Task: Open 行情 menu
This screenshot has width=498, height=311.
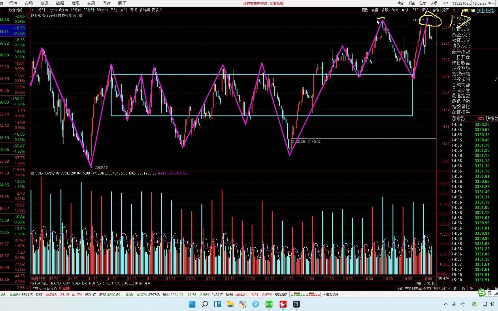Action: coord(13,3)
